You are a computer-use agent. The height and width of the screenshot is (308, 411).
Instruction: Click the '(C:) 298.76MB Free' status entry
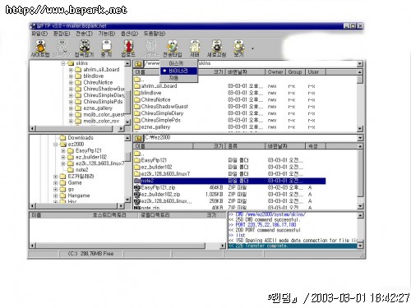point(90,254)
